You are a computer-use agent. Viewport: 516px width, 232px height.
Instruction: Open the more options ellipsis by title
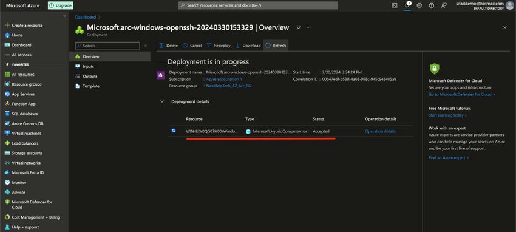click(x=308, y=28)
